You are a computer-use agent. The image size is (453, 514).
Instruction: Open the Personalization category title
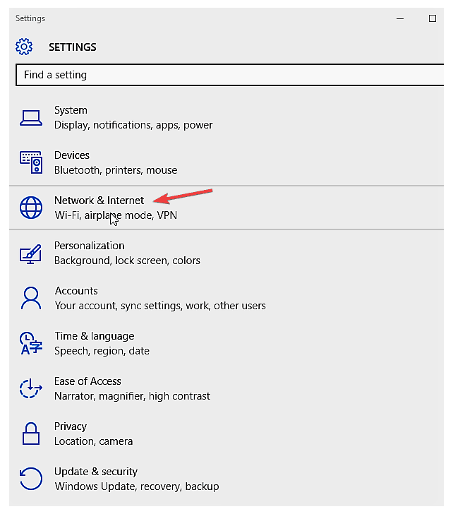pos(89,246)
